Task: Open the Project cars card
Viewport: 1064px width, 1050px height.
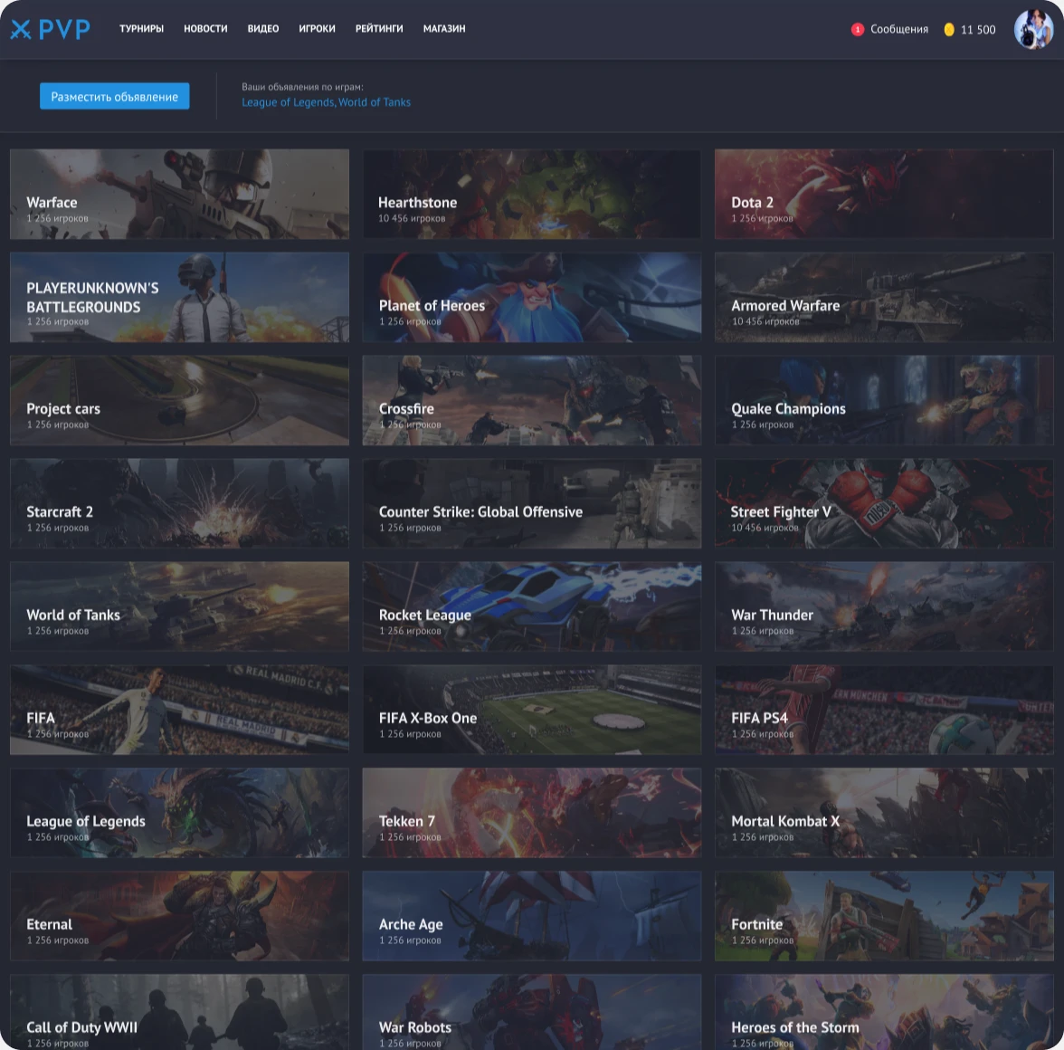Action: coord(180,400)
